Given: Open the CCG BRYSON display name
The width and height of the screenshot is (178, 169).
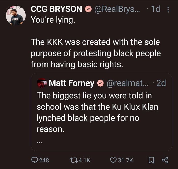Looking at the screenshot, I should tap(56, 9).
